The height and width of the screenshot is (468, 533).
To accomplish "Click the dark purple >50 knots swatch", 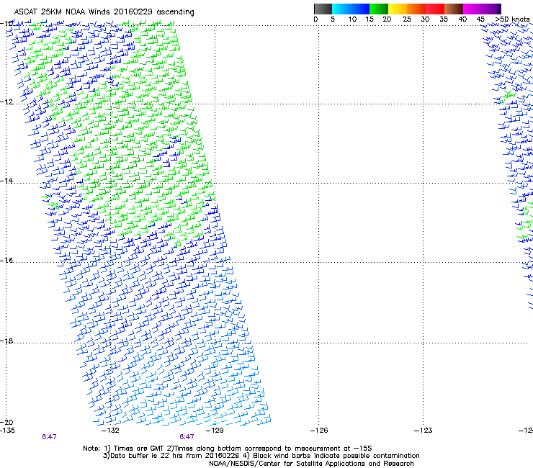I will (x=499, y=9).
